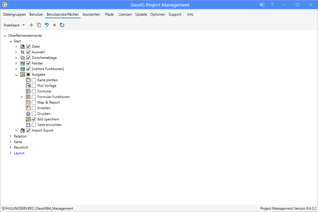Click the Erstellen PDF icon
This screenshot has width=318, height=212.
tap(28, 108)
